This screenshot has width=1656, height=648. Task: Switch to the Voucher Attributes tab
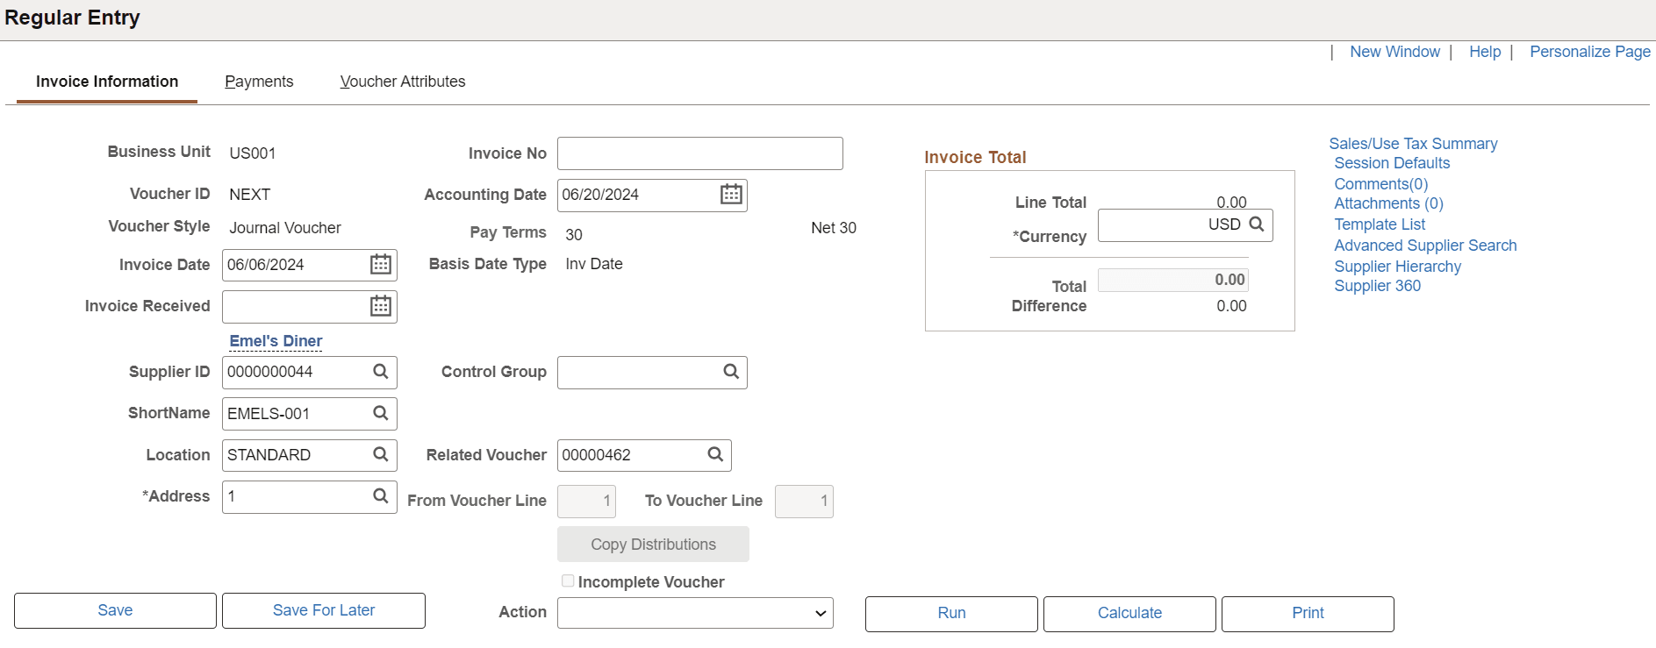point(403,82)
